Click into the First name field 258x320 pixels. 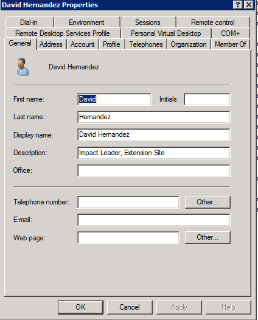coord(114,99)
